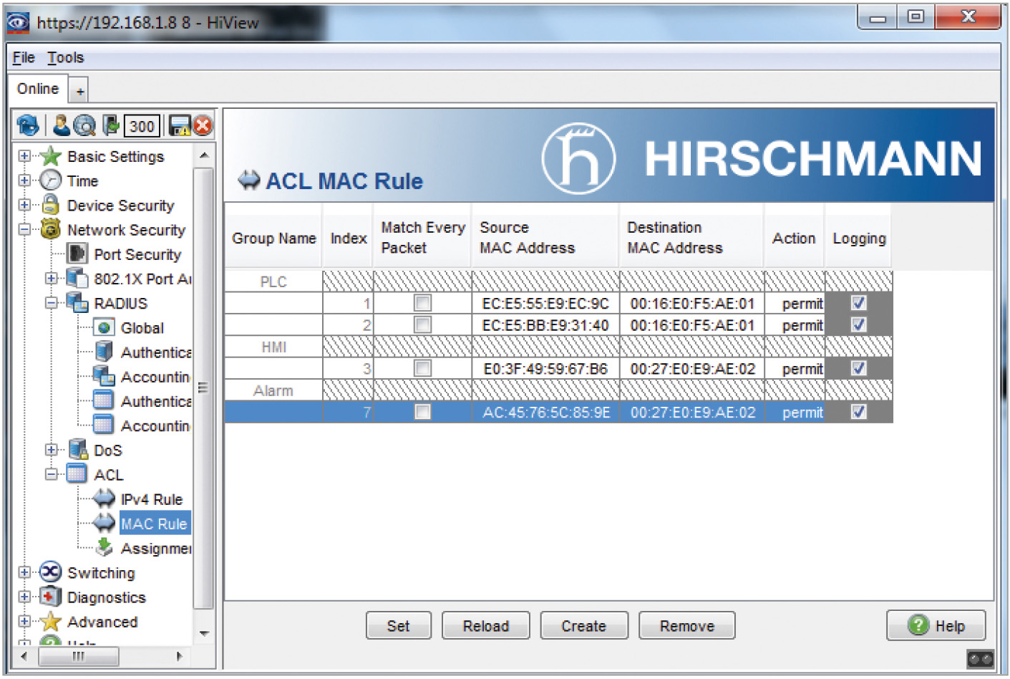Click the RADIUS tree icon
Screen dimensions: 1010x679
77,302
